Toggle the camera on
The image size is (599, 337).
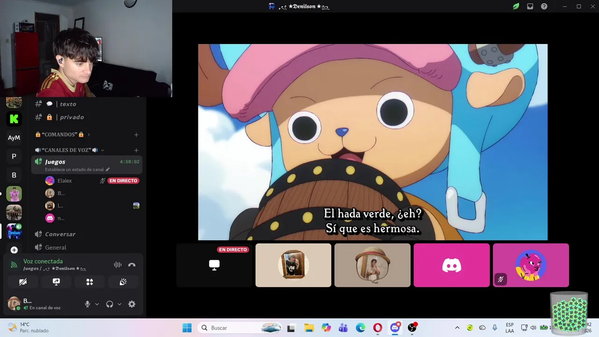coord(23,282)
